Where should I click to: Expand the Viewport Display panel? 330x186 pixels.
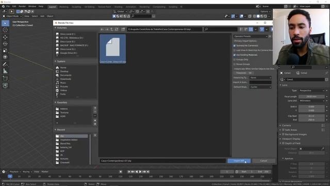(291, 139)
